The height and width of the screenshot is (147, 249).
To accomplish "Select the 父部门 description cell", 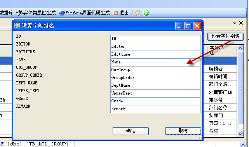I will [x=222, y=115].
